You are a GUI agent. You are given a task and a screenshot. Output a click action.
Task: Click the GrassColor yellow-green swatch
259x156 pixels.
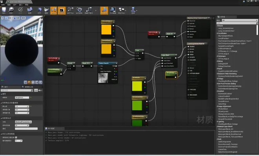click(x=137, y=86)
